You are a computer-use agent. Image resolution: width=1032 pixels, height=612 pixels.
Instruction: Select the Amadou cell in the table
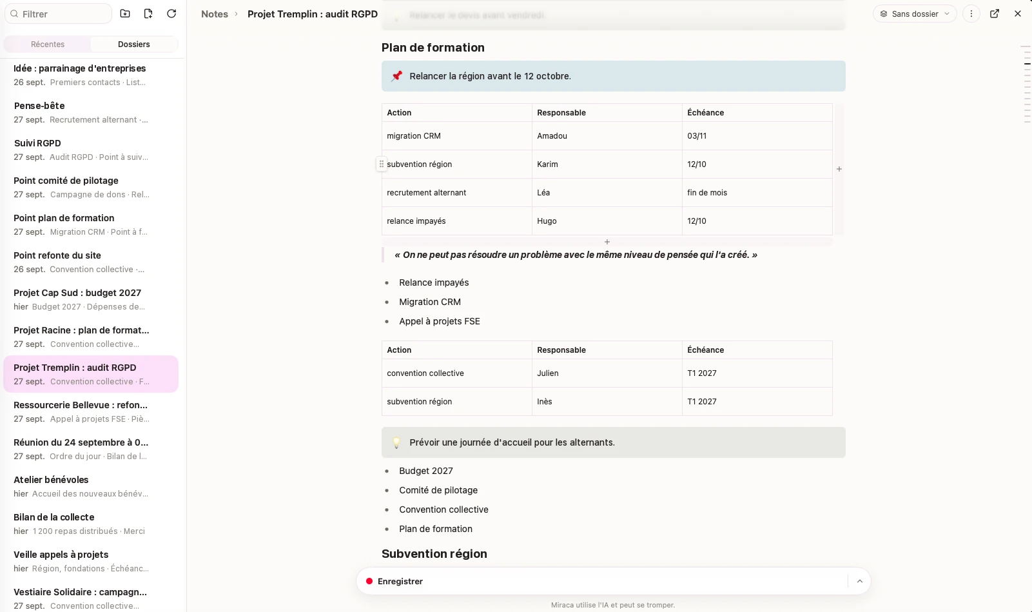[x=607, y=136]
